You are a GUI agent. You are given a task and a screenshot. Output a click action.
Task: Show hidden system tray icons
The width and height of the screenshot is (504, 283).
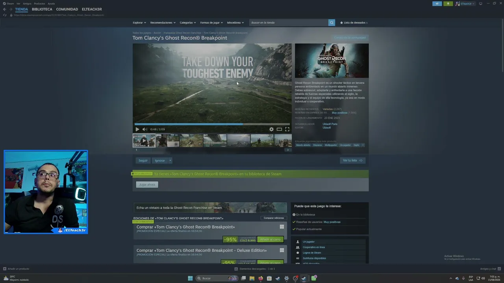451,278
